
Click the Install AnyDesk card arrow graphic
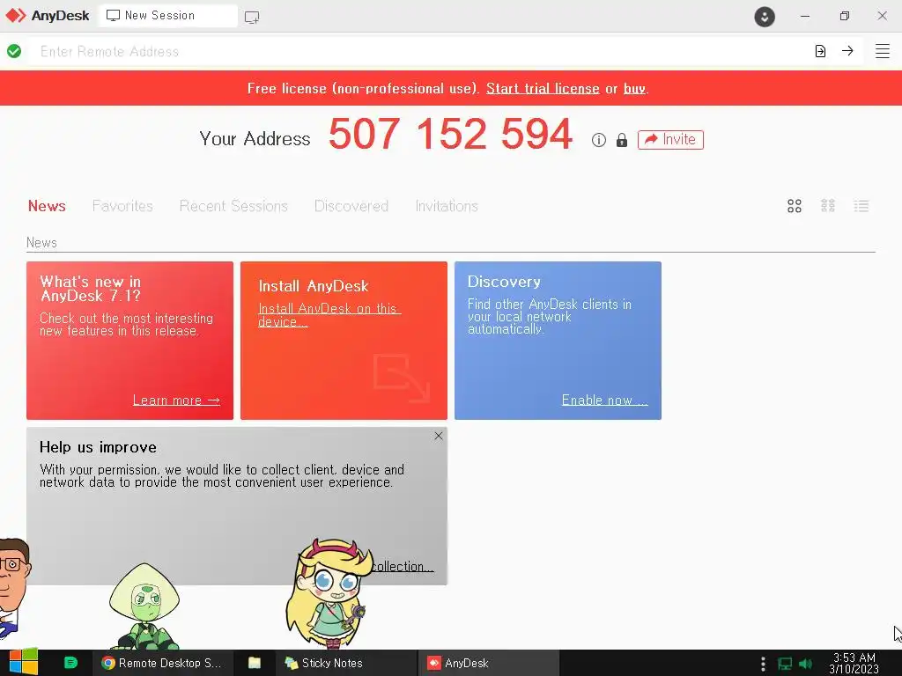tap(401, 378)
